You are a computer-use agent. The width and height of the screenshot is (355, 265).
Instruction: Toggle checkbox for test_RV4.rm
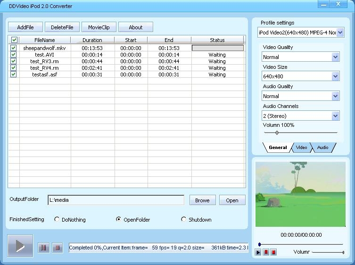[13, 68]
